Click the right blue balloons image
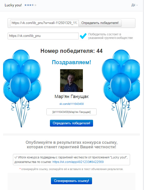The height and width of the screenshot is (190, 144). [121, 88]
